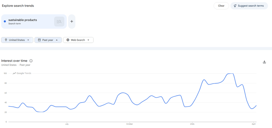Screen dimensions: 272x128
Task: Click the sparkle icon in Suggest search terms
Action: 235,6
